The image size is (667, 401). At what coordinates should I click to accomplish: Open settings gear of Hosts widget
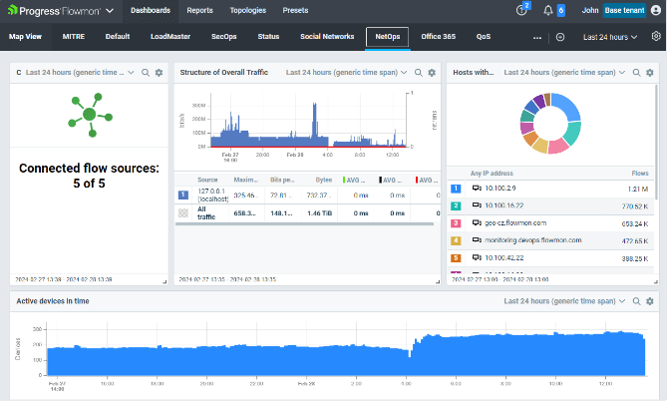click(649, 73)
